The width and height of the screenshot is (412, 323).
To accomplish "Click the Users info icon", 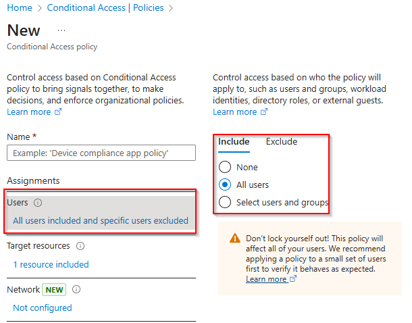I will pyautogui.click(x=38, y=203).
